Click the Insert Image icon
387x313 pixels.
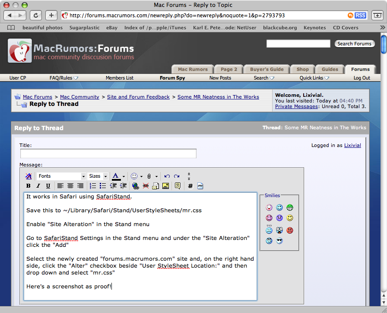point(165,186)
